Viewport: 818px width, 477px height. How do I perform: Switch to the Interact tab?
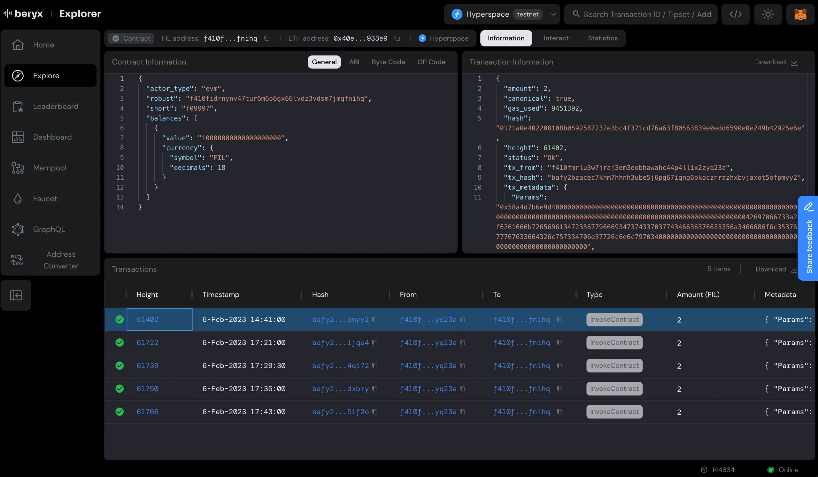point(556,38)
